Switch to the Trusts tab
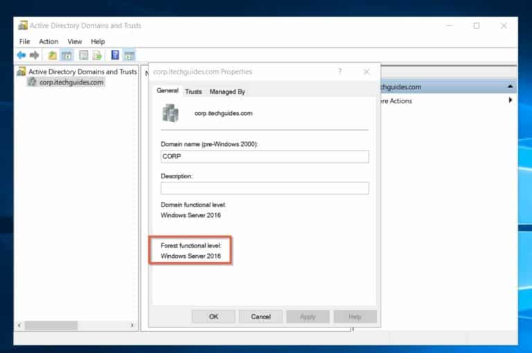The image size is (532, 353). click(x=193, y=92)
